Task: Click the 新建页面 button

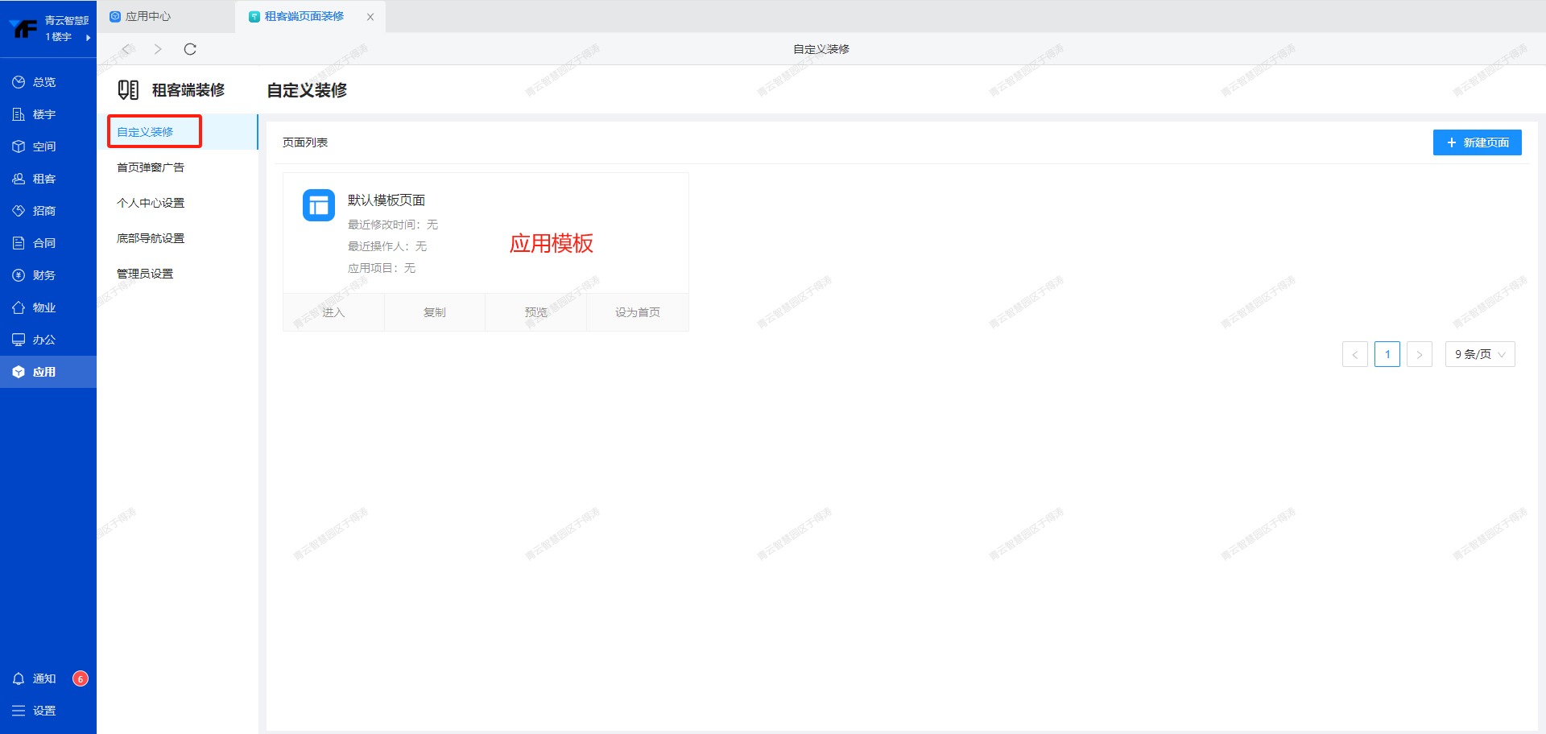Action: click(x=1477, y=142)
